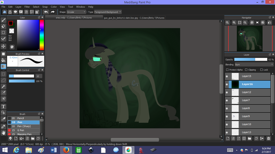Viewport: 275px width, 154px height.
Task: Toggle visibility of Layer7
Action: pos(227,100)
